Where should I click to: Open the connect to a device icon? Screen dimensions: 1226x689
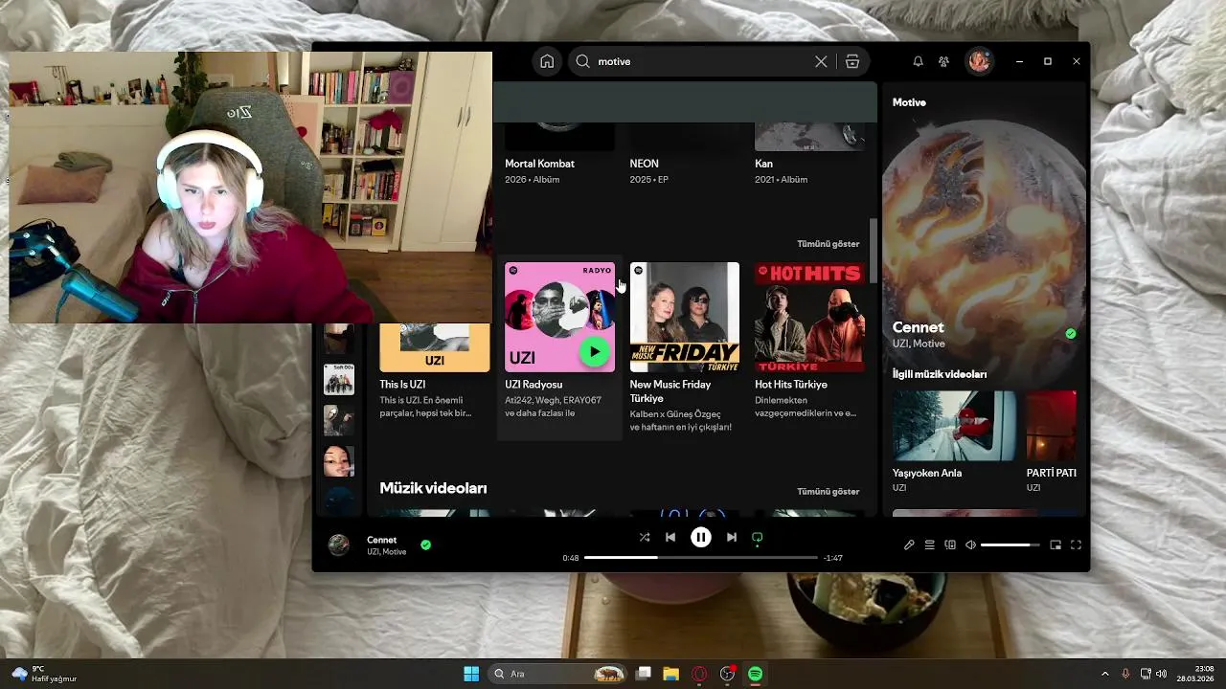950,545
